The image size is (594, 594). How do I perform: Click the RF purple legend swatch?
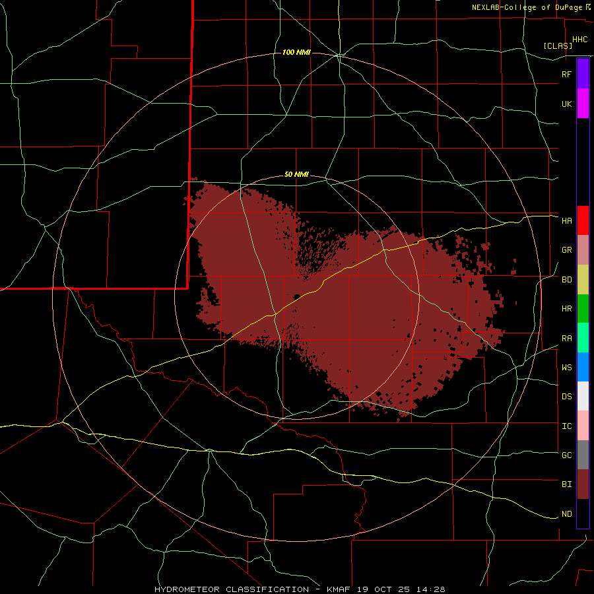click(583, 74)
